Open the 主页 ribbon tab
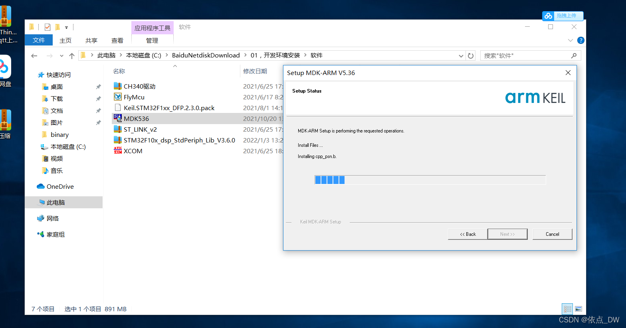This screenshot has width=626, height=328. pos(65,40)
